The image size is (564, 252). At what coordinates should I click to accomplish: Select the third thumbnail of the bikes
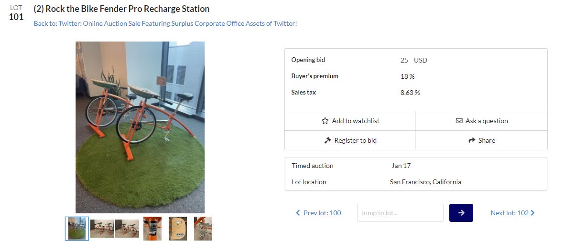tap(127, 229)
